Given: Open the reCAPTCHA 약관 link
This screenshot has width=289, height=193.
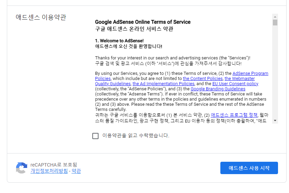Looking at the screenshot, I should [x=76, y=171].
